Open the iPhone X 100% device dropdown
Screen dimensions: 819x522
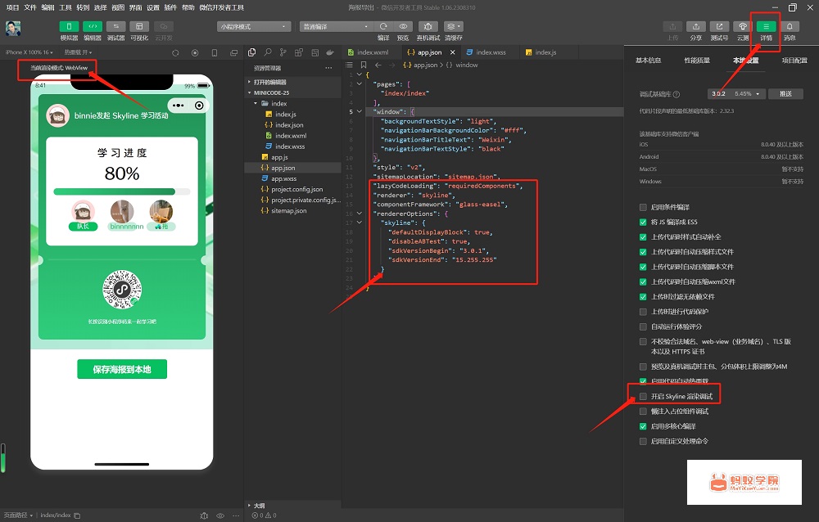pos(29,52)
